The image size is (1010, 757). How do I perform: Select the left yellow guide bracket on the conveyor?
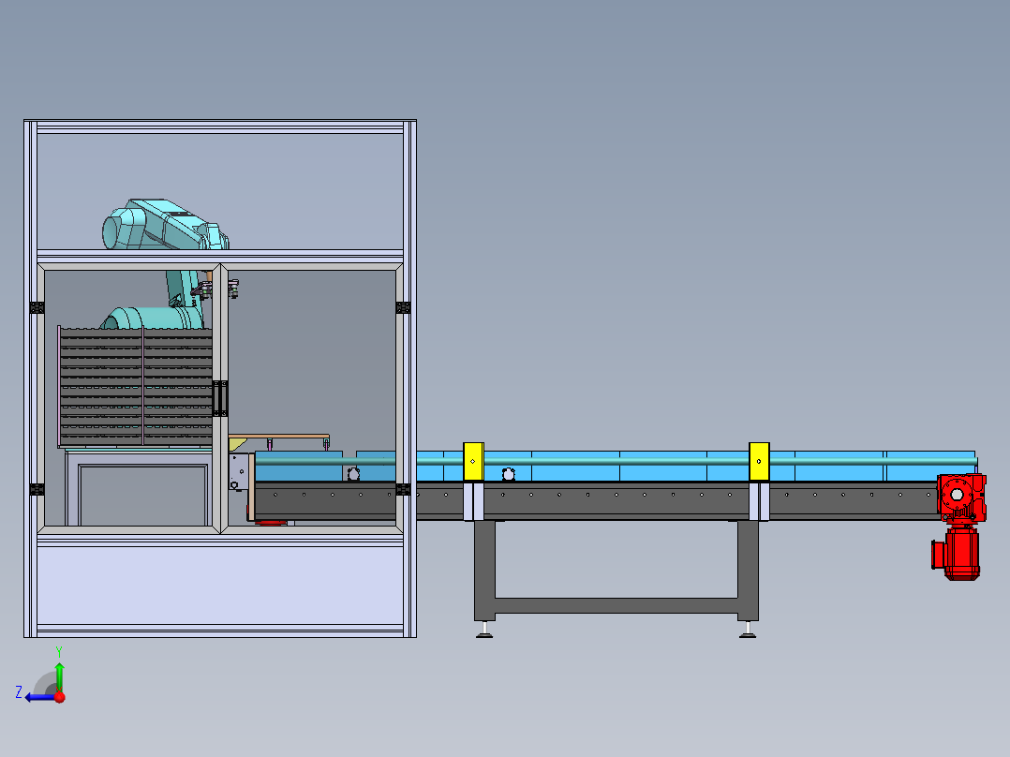[473, 461]
